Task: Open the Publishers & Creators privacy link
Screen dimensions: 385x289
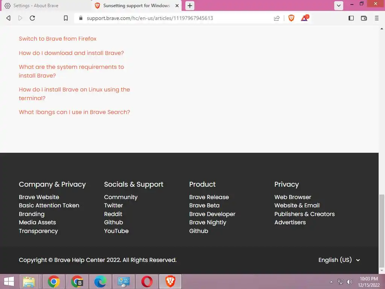Action: click(305, 214)
